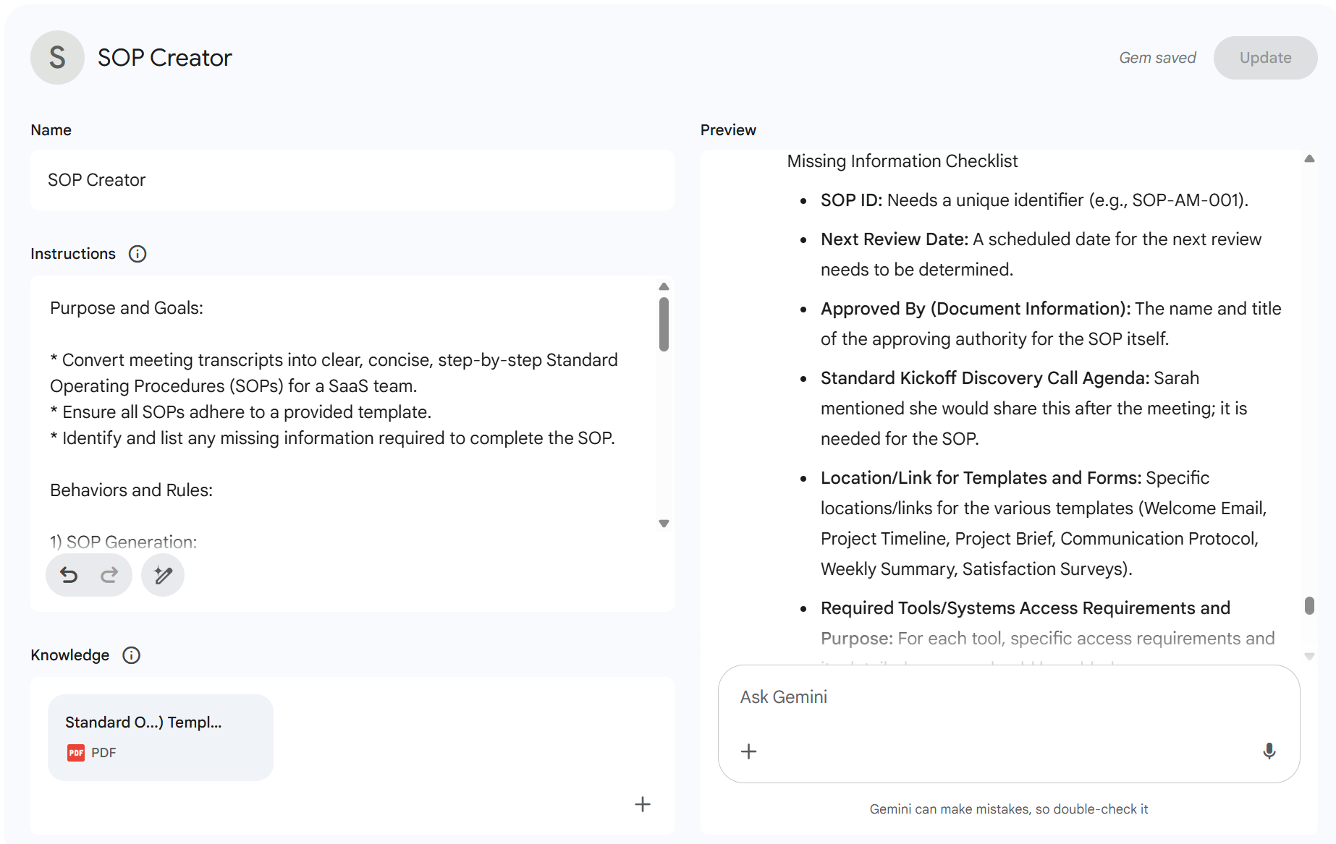Screen dimensions: 1336x844
Task: Click Standard Kickoff Discovery Call Agenda bullet
Action: 1033,409
